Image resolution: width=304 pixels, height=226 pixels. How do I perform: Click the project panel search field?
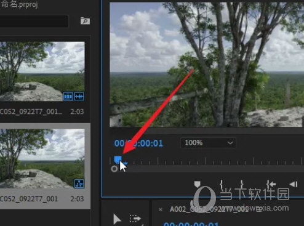click(34, 21)
